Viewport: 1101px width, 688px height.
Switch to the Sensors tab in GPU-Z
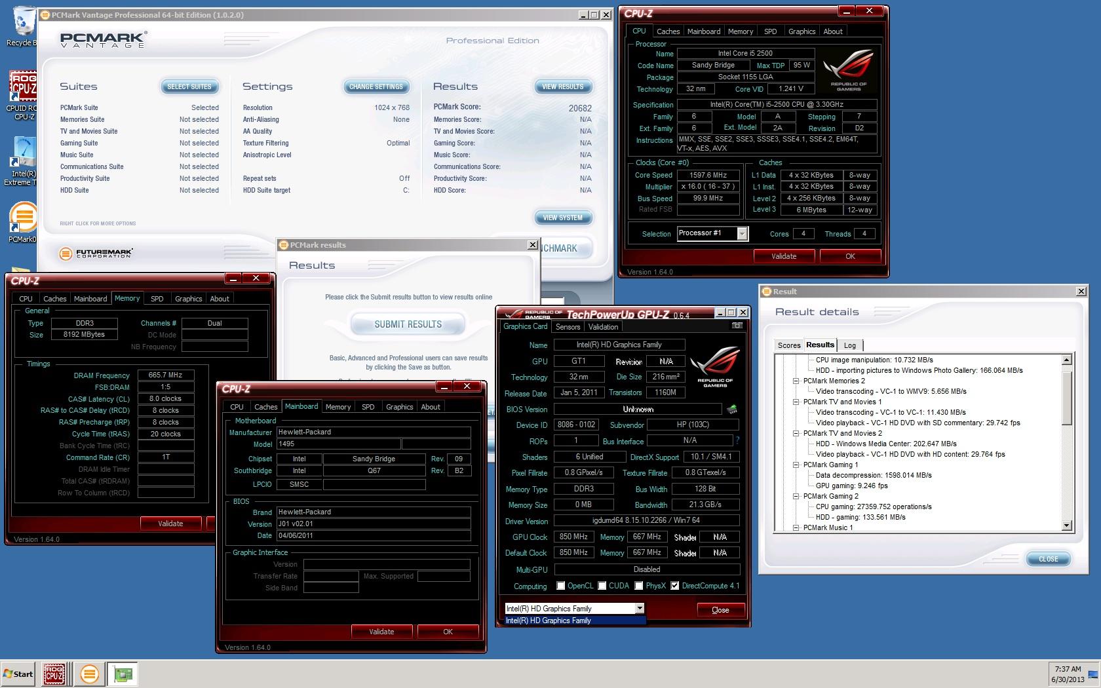click(568, 327)
